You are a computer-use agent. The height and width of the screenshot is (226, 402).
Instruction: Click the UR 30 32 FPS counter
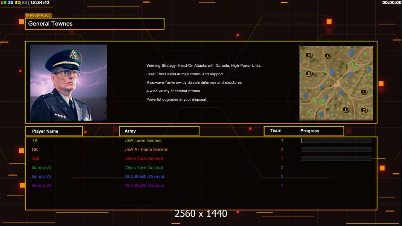pyautogui.click(x=15, y=3)
